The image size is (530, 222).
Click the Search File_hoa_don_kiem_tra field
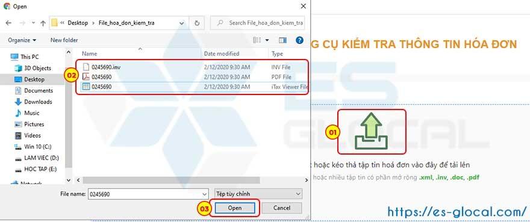pos(258,23)
